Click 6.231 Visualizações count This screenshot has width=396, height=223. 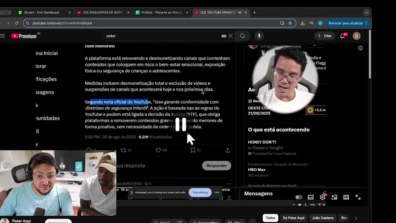click(155, 137)
